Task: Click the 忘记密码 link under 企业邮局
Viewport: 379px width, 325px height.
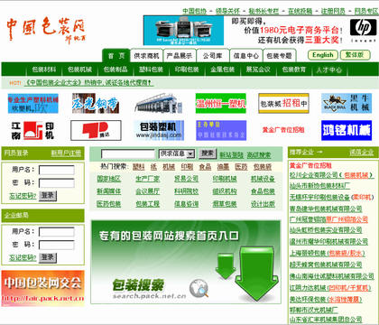Action: coord(23,257)
